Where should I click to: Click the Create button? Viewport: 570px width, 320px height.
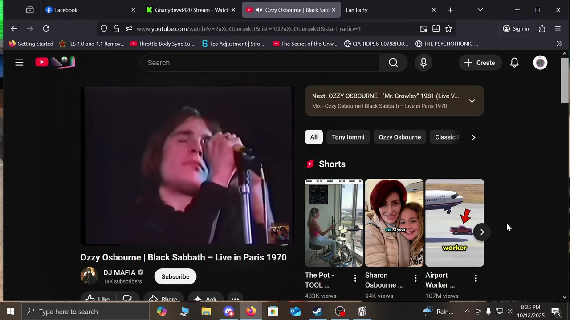pos(480,63)
